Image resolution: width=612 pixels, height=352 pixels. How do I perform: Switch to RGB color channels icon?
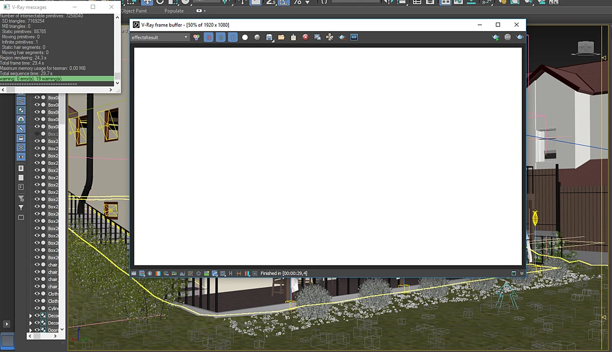[x=197, y=37]
